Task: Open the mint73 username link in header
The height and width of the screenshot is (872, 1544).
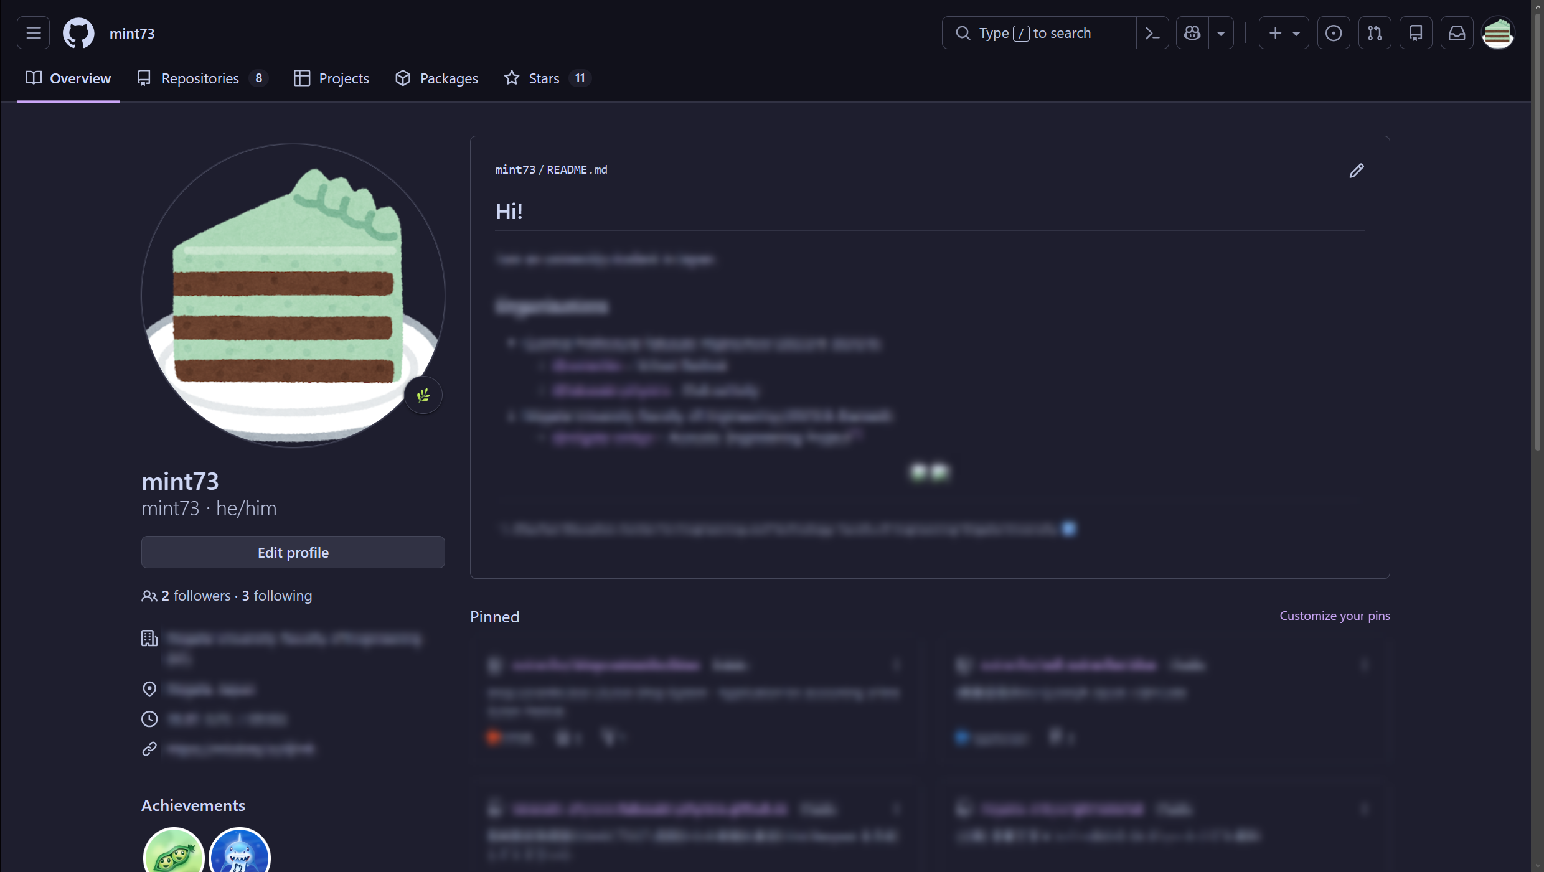Action: tap(132, 34)
